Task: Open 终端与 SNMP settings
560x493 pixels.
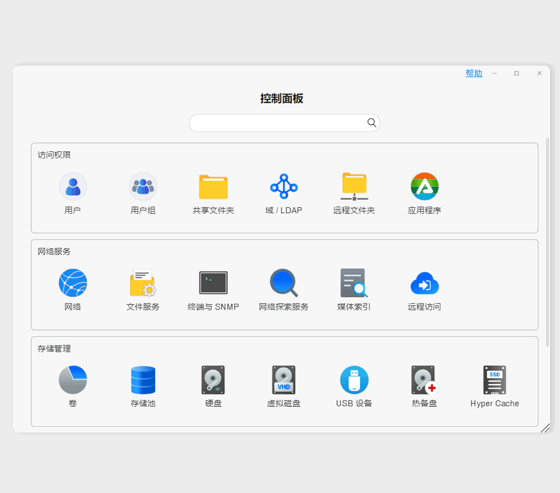Action: pos(213,289)
